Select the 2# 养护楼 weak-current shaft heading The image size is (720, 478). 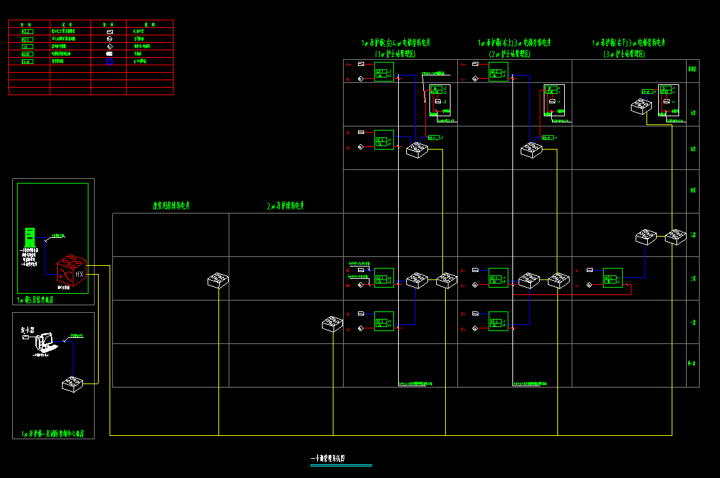(x=285, y=205)
